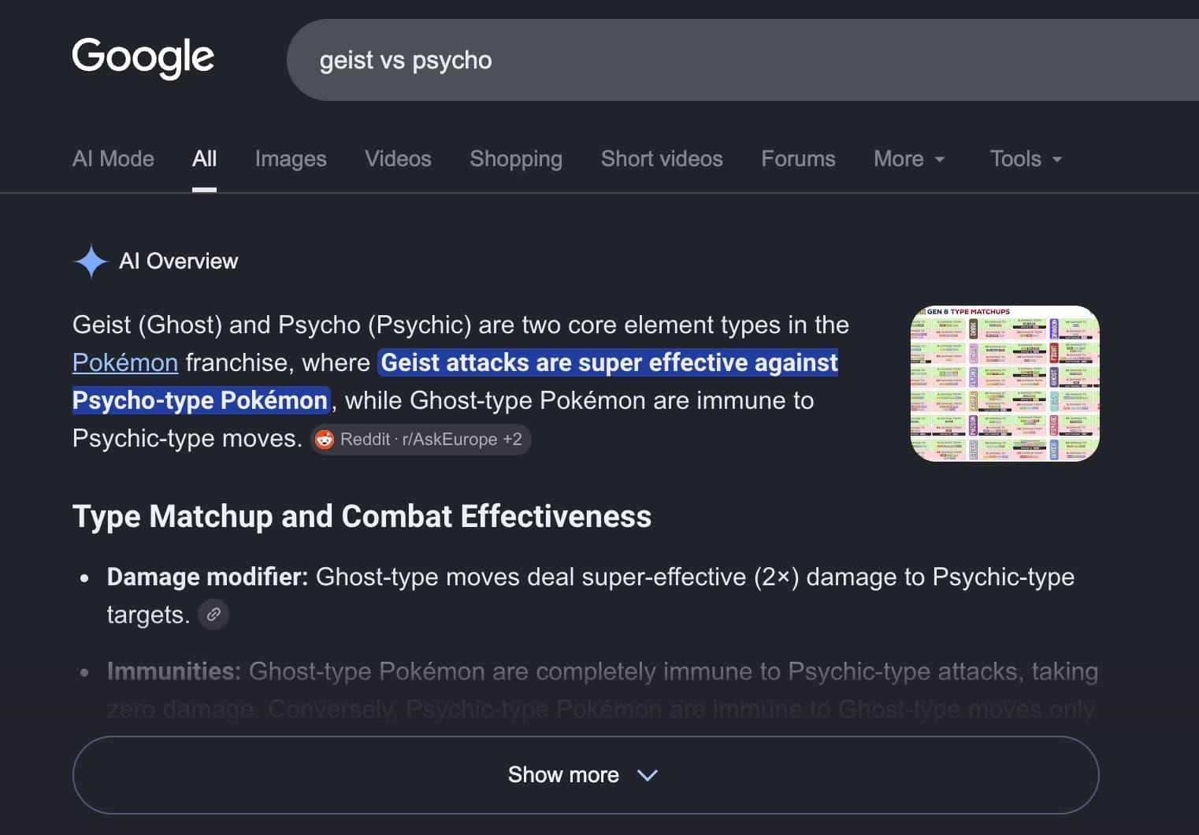Open the Short videos tab

pos(662,159)
